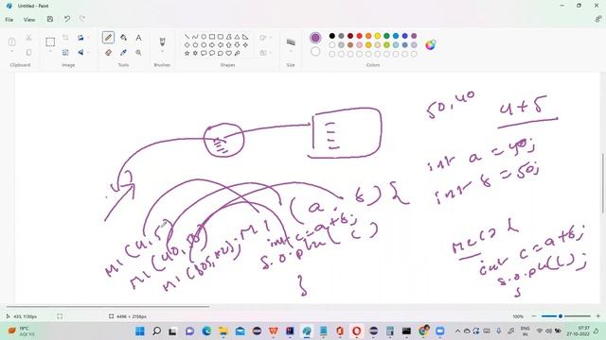Open the View menu
This screenshot has width=606, height=340.
tap(29, 19)
